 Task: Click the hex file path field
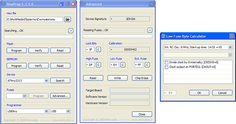coord(35,19)
